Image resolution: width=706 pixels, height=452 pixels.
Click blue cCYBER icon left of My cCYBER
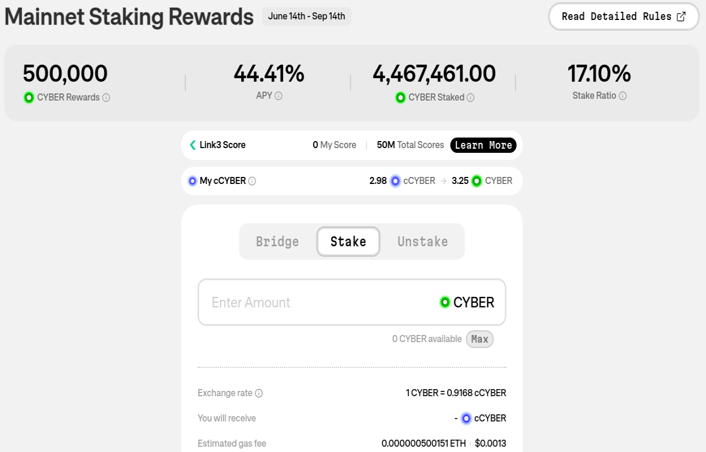[x=192, y=181]
